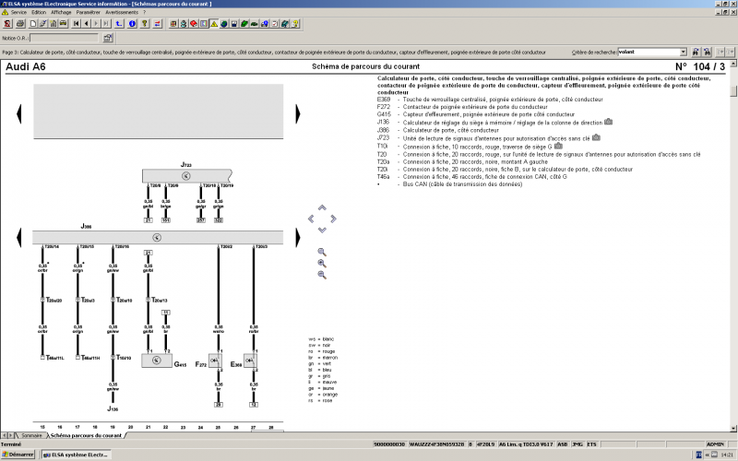Screen dimensions: 738x461
Task: Click the red and blue arrows icon
Action: [x=157, y=24]
